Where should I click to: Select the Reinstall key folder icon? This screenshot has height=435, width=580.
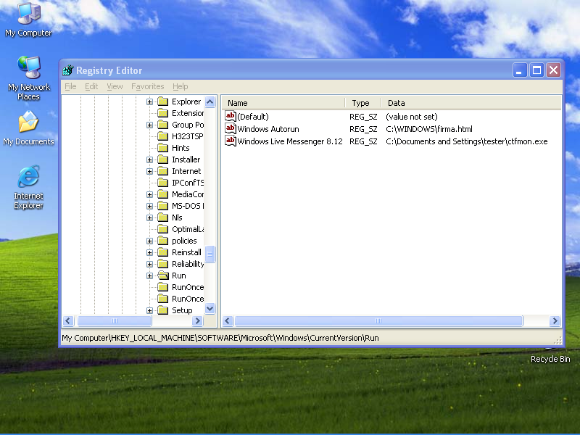click(162, 252)
